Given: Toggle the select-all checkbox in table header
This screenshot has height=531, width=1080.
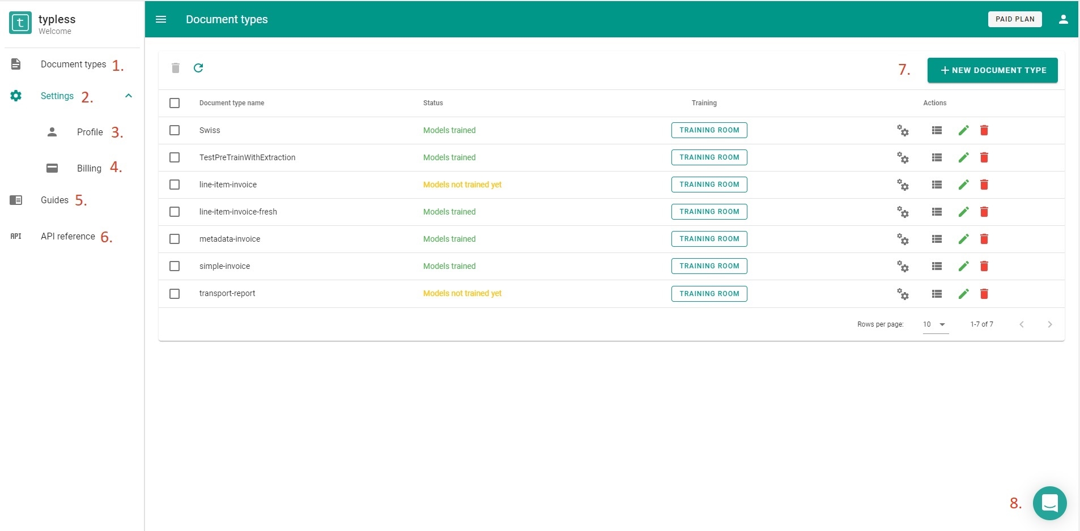Looking at the screenshot, I should pyautogui.click(x=175, y=103).
